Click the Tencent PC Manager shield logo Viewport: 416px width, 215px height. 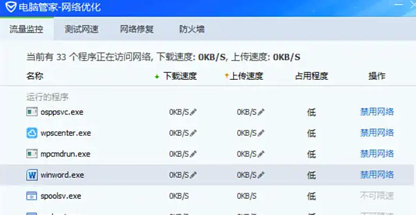(10, 6)
